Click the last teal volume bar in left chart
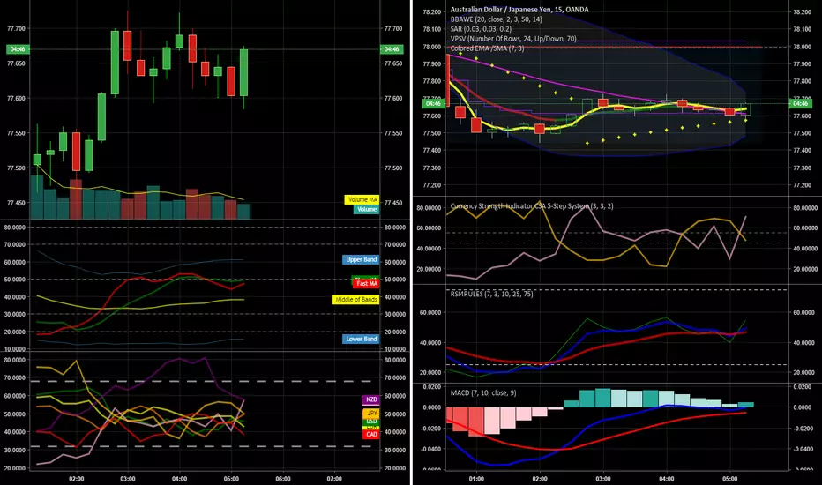This screenshot has height=485, width=822. pos(243,212)
